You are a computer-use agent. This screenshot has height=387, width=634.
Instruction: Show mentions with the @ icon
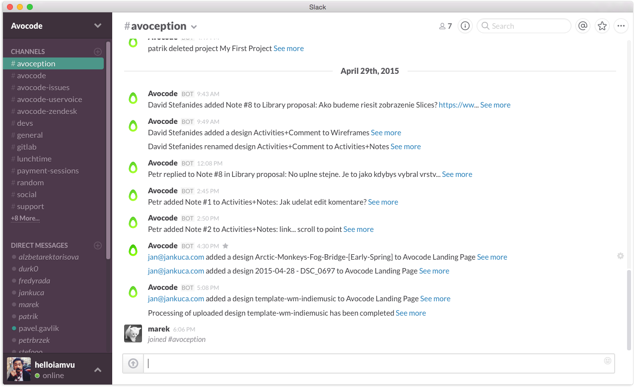tap(583, 26)
